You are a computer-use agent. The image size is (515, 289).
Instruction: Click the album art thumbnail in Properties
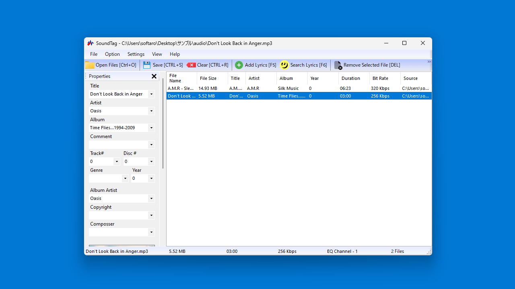point(122,246)
